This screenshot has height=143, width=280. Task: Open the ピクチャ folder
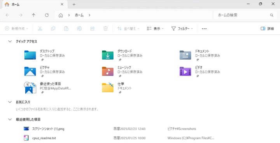point(30,71)
